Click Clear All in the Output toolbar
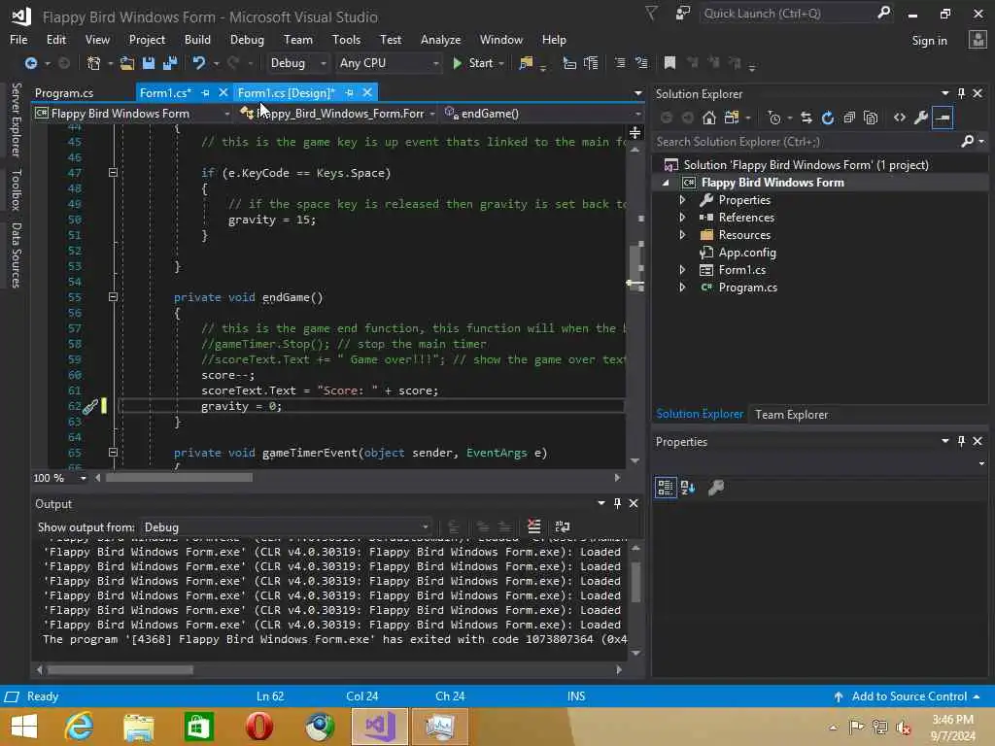Screen dimensions: 995x746 [x=534, y=526]
